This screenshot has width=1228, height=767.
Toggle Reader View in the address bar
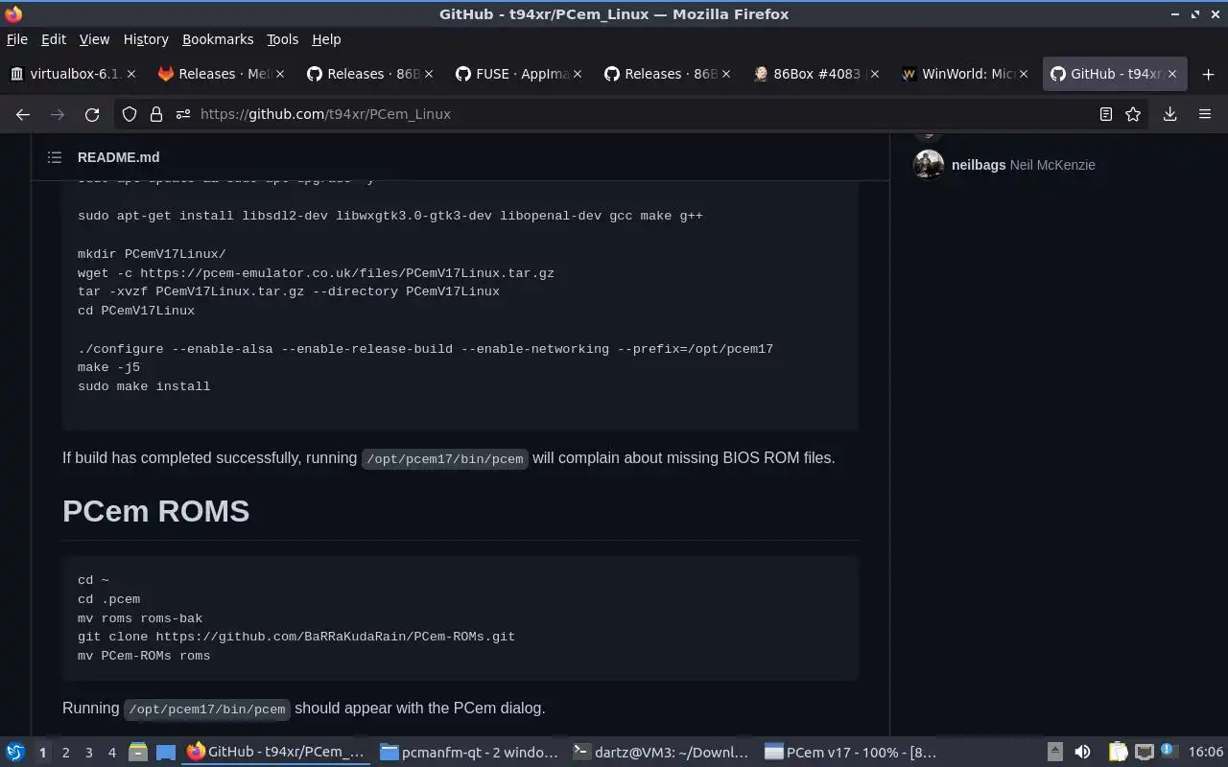pos(1106,114)
